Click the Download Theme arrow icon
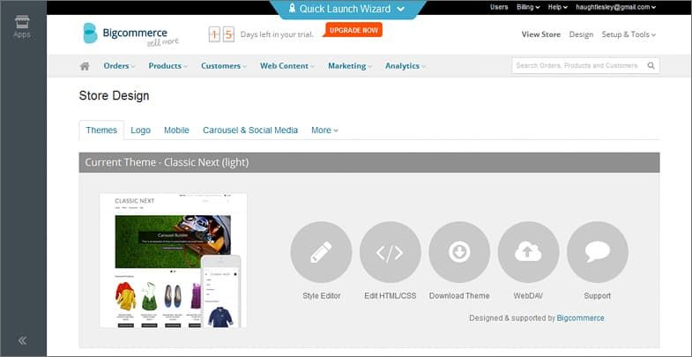This screenshot has height=357, width=692. (459, 252)
